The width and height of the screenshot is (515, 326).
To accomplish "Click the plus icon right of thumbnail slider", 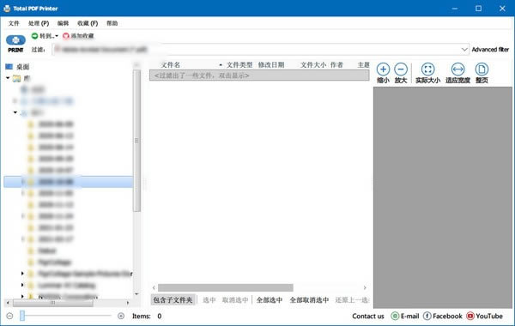I will point(121,316).
